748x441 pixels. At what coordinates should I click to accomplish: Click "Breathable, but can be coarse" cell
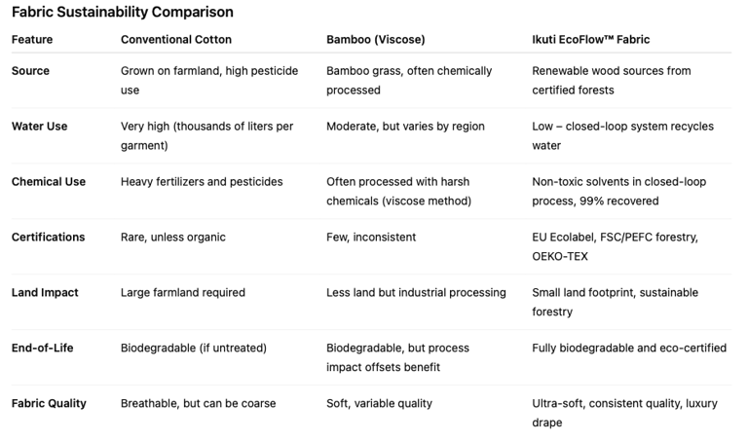198,404
